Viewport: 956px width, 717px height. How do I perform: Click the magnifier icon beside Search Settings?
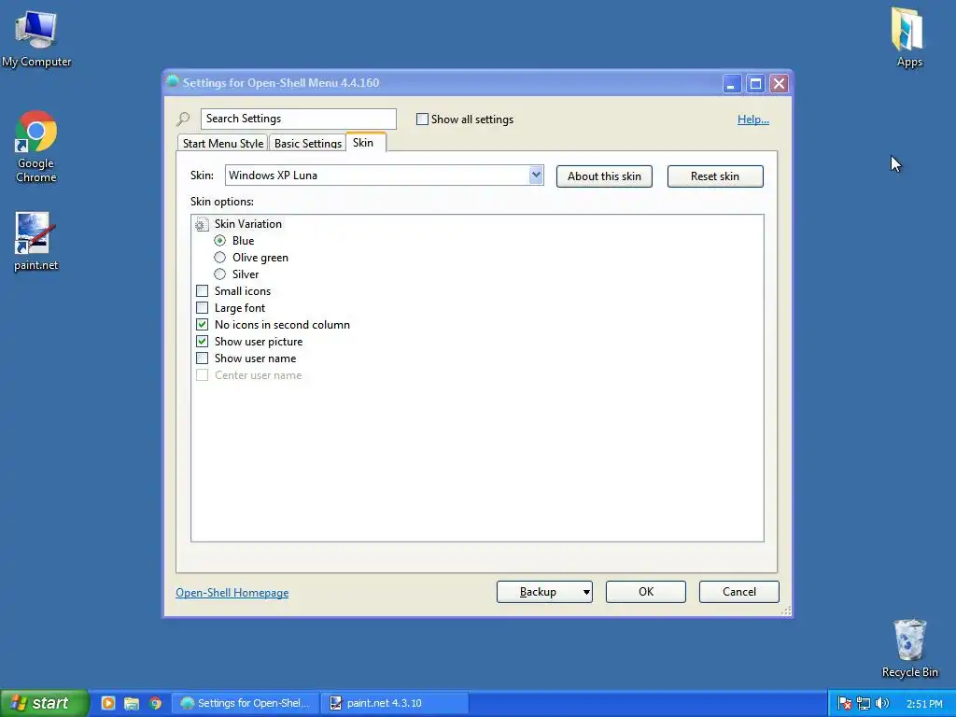tap(183, 119)
